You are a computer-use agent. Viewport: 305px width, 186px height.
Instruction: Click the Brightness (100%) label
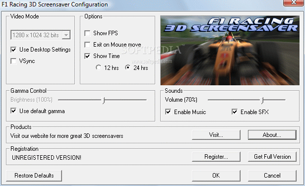click(x=32, y=100)
